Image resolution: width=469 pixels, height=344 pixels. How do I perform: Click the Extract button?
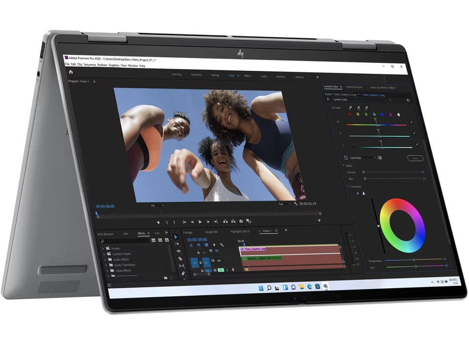click(x=233, y=221)
